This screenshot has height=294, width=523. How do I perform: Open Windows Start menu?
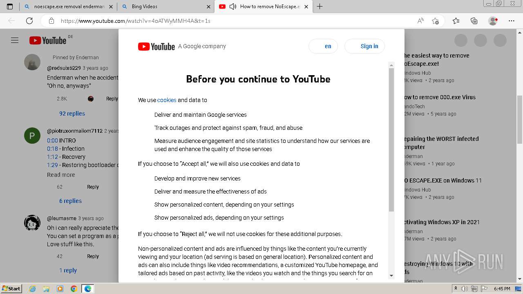pos(11,288)
